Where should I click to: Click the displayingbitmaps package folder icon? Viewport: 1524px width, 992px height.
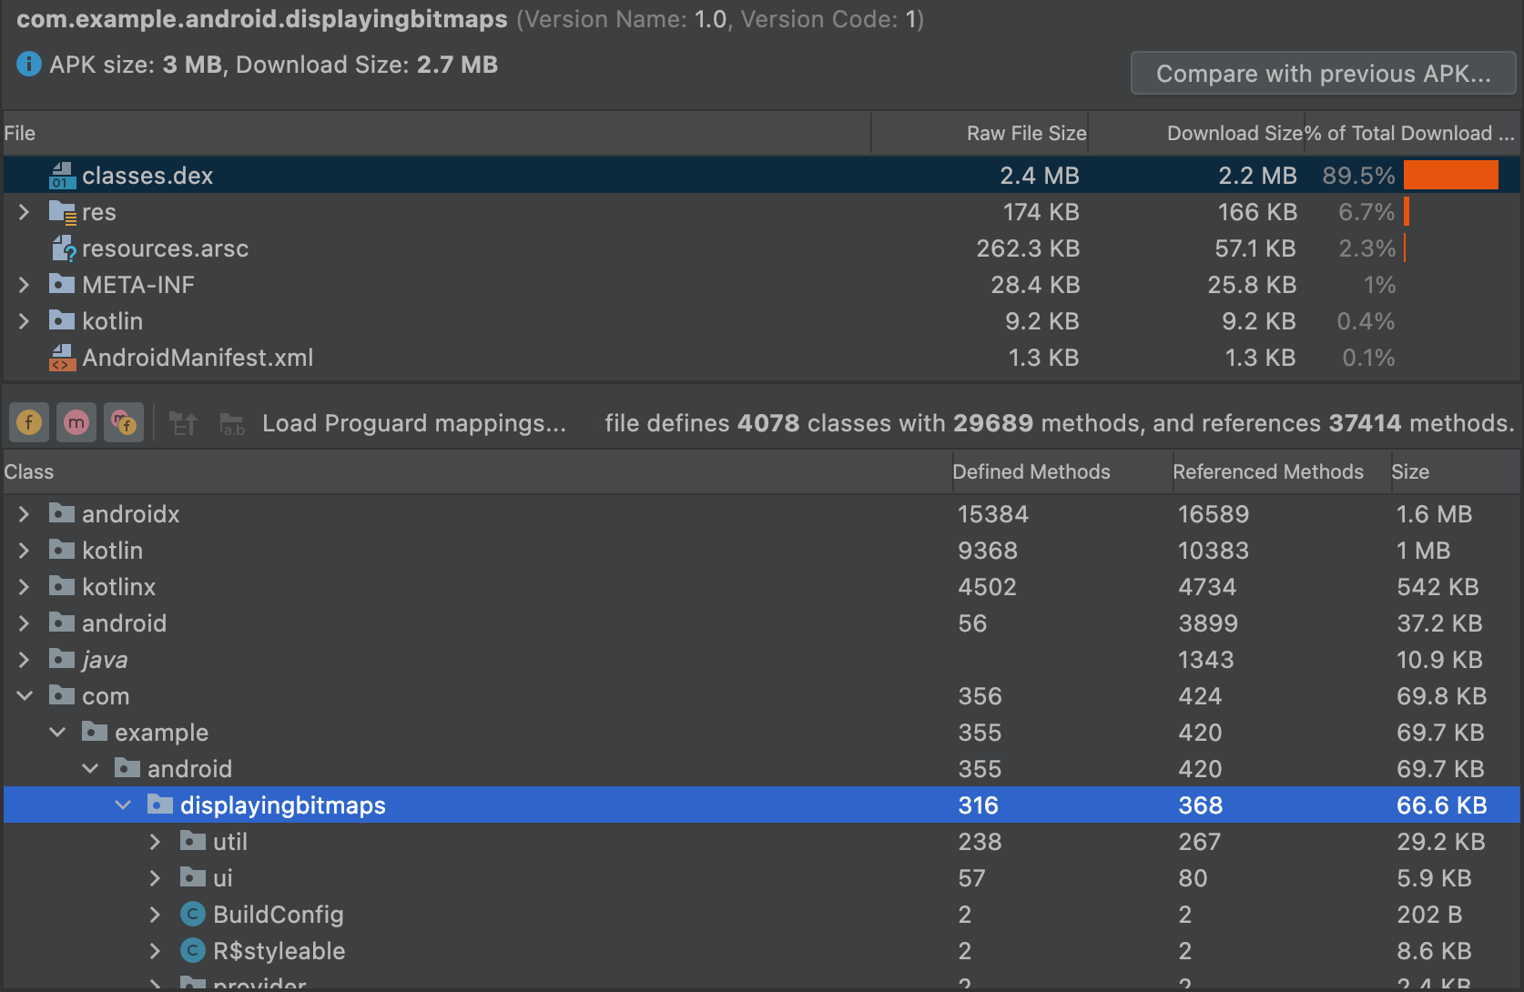point(160,805)
